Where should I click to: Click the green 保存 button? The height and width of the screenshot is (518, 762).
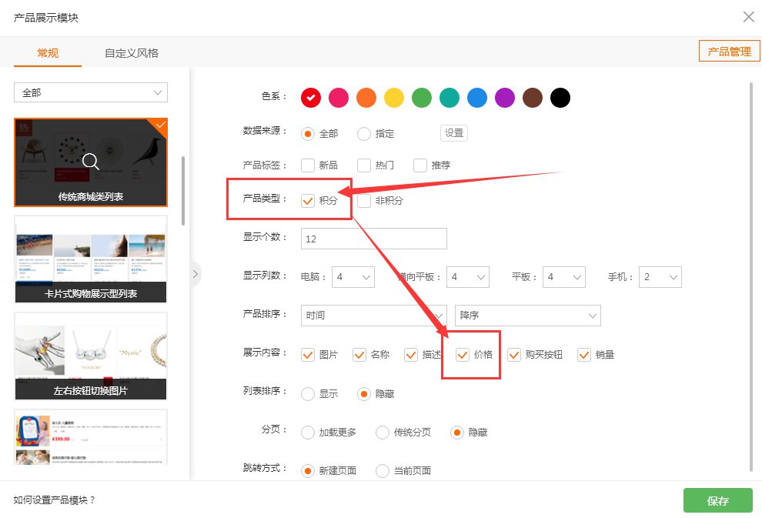(x=717, y=500)
